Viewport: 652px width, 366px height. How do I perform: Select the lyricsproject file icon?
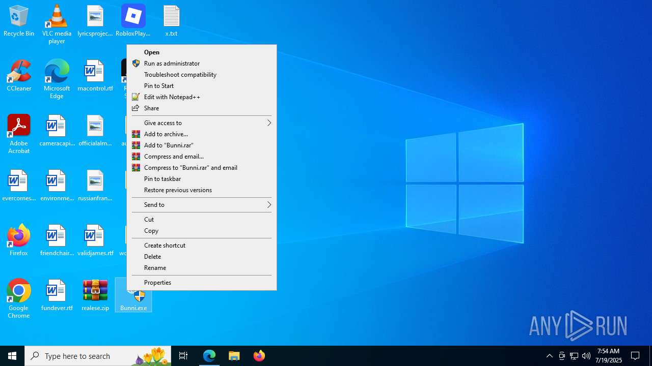tap(95, 21)
